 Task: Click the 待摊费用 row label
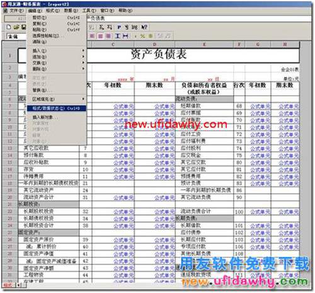click(33, 176)
